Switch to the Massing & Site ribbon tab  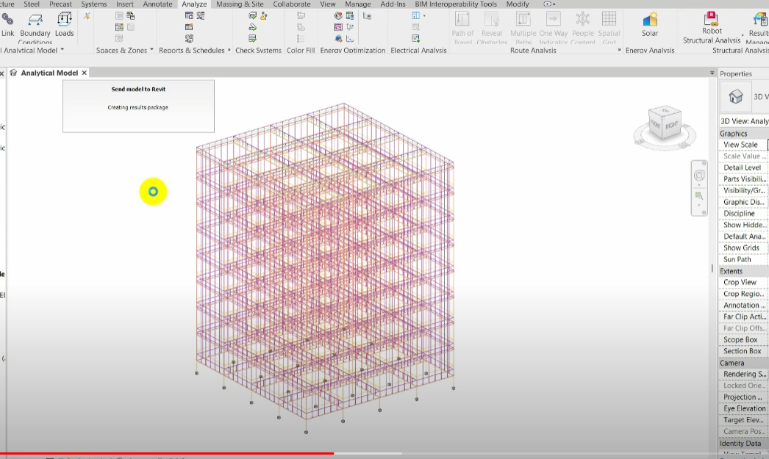tap(240, 4)
